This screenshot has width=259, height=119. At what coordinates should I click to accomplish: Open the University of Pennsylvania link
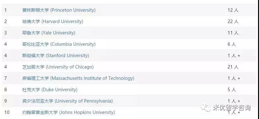coord(67,101)
